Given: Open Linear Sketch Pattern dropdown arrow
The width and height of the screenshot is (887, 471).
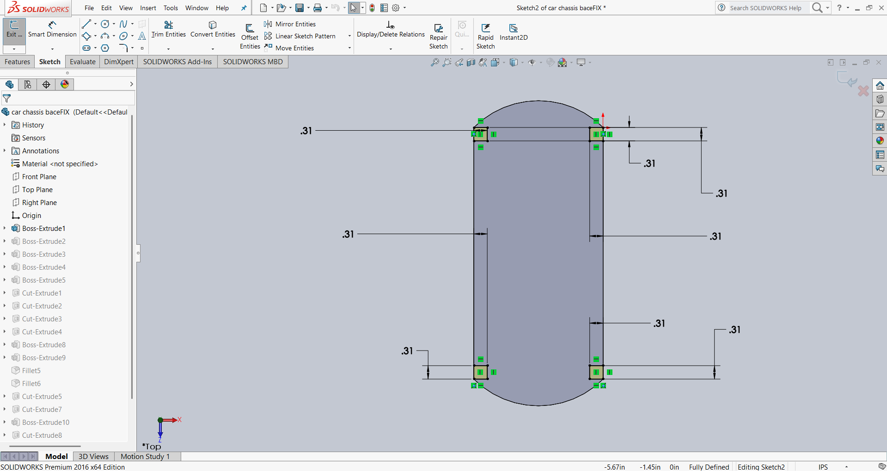Looking at the screenshot, I should point(349,36).
